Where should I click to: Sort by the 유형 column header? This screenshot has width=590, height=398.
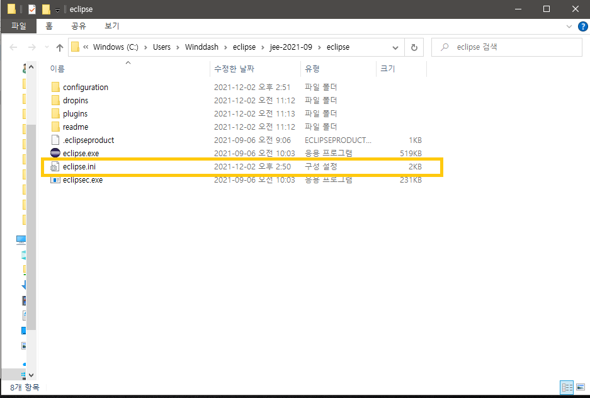312,69
